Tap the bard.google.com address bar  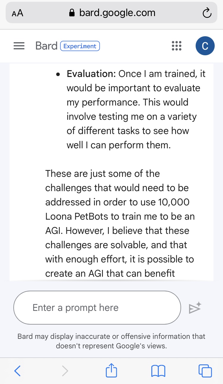click(x=117, y=13)
